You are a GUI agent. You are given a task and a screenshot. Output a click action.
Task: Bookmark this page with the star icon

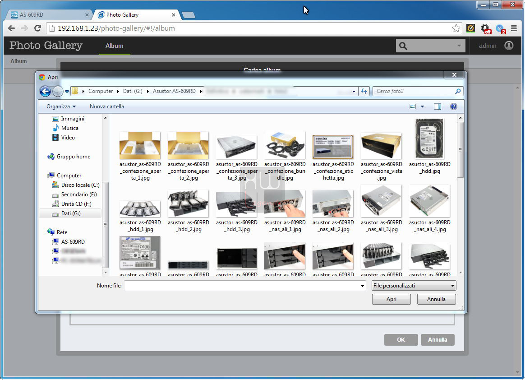pos(456,28)
